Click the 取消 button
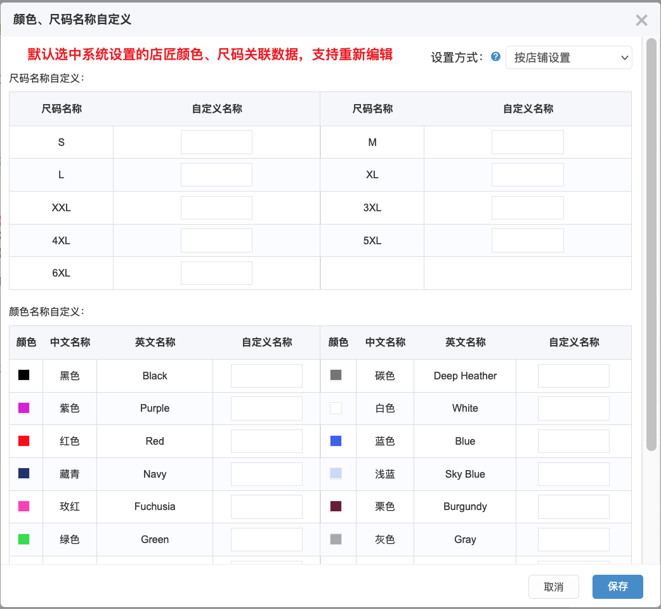This screenshot has height=609, width=661. point(554,586)
